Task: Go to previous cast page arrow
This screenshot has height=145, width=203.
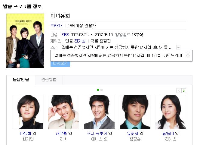Action: (179, 91)
